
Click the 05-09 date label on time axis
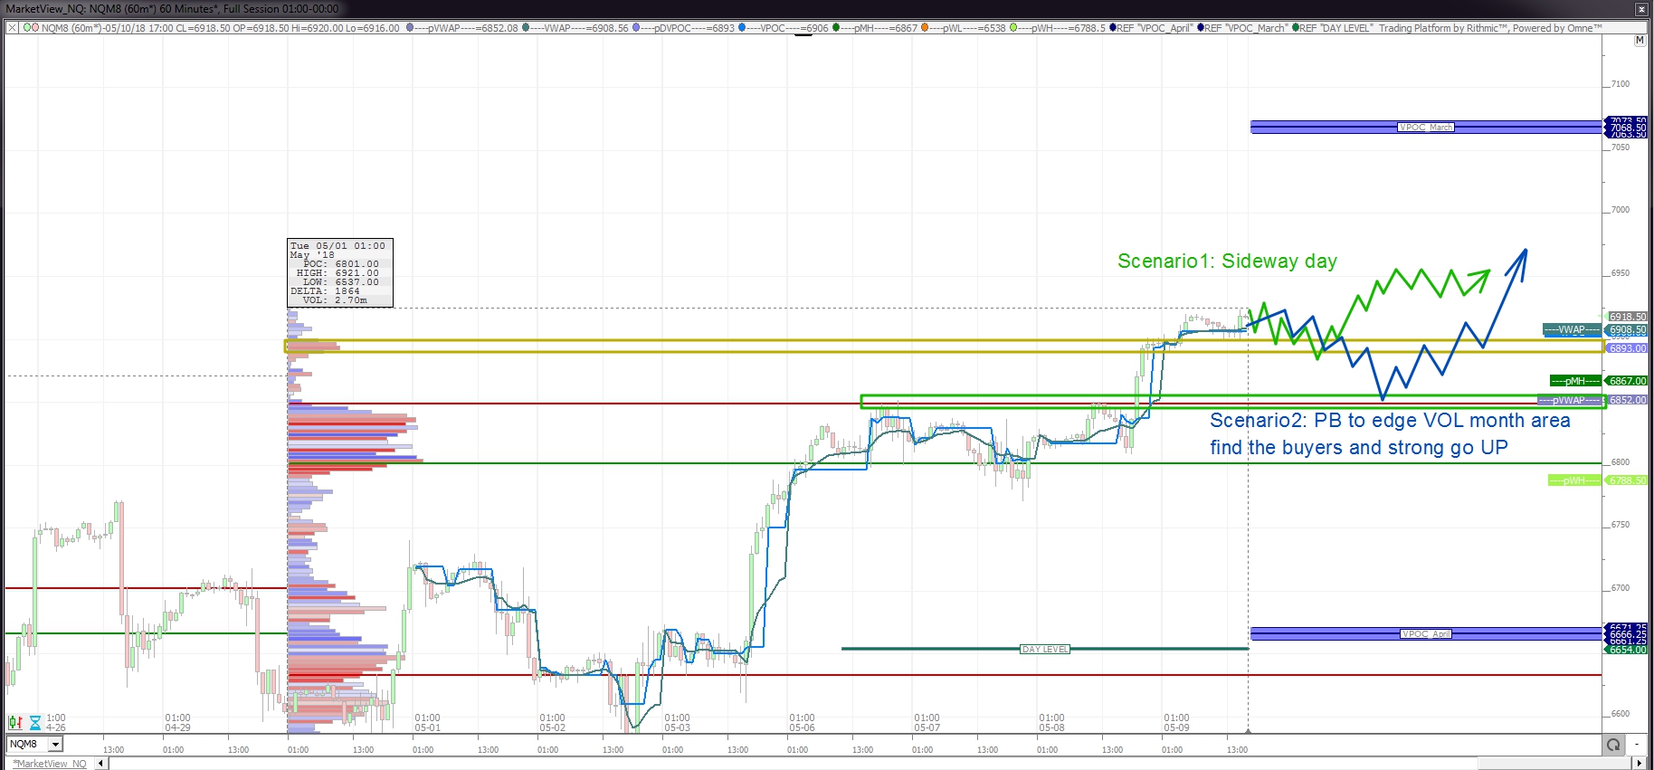tap(1176, 727)
